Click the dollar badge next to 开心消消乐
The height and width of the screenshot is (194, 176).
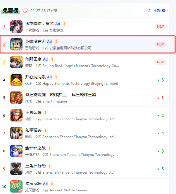coord(56,77)
